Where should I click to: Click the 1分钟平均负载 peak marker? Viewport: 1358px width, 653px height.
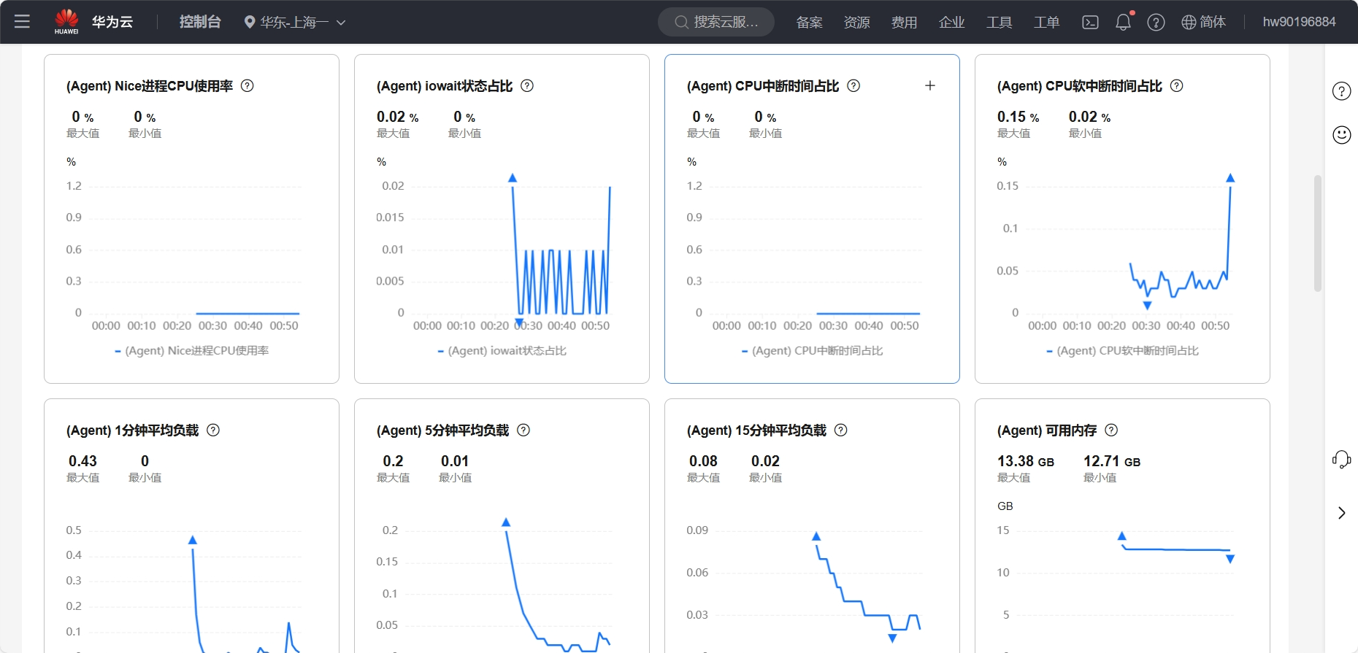(x=193, y=540)
